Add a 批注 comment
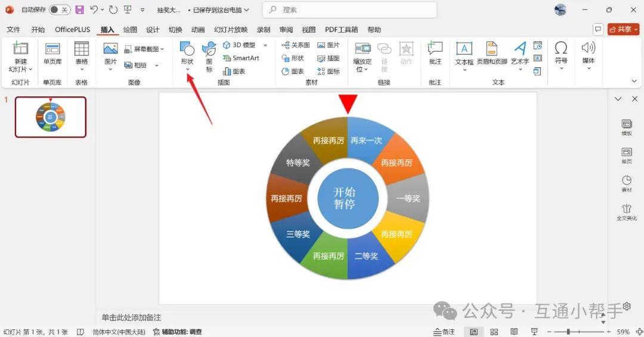 pyautogui.click(x=435, y=54)
